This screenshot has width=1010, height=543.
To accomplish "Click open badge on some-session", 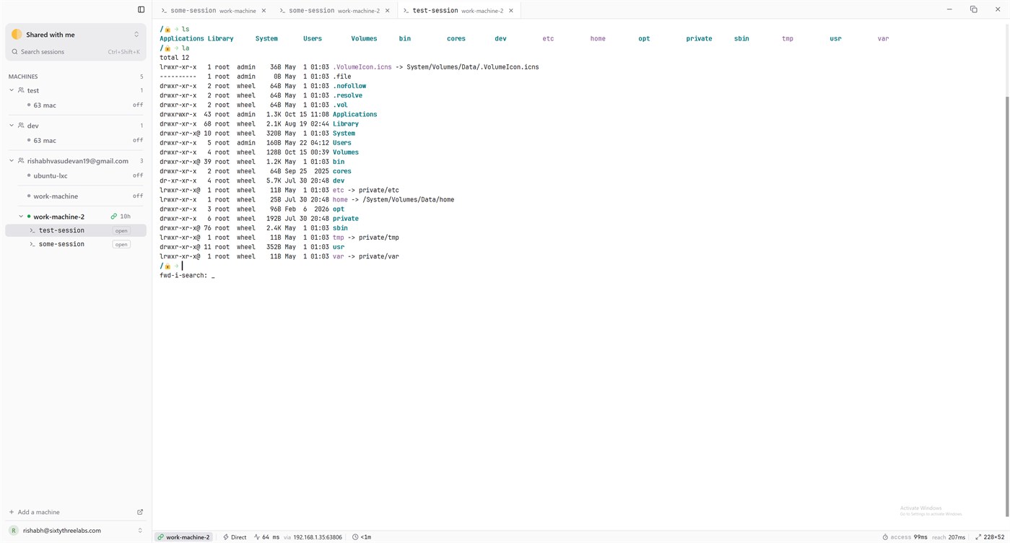I will click(x=121, y=245).
